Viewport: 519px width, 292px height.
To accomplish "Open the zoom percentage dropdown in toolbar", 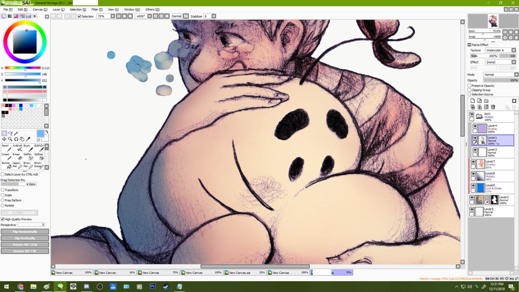I will pos(112,16).
